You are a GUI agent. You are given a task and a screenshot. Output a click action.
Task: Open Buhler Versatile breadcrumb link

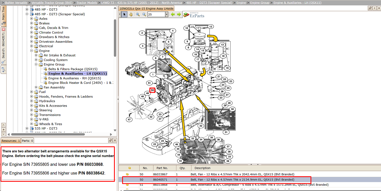click(x=16, y=3)
